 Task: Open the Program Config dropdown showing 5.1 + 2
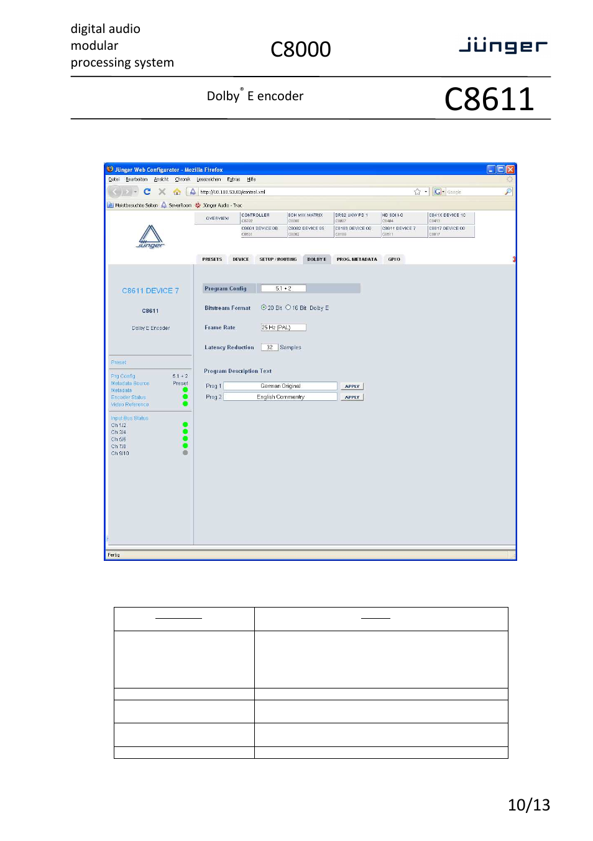tap(283, 288)
